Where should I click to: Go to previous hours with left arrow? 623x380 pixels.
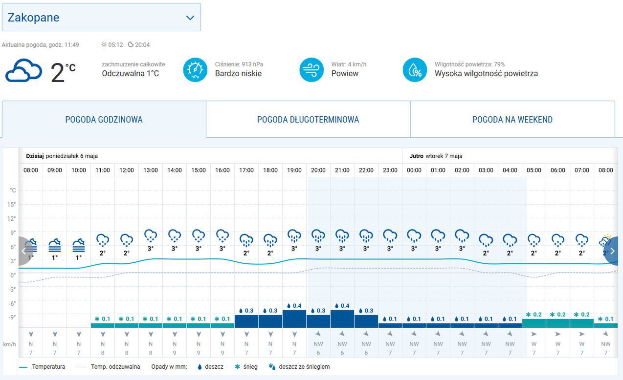pyautogui.click(x=25, y=251)
